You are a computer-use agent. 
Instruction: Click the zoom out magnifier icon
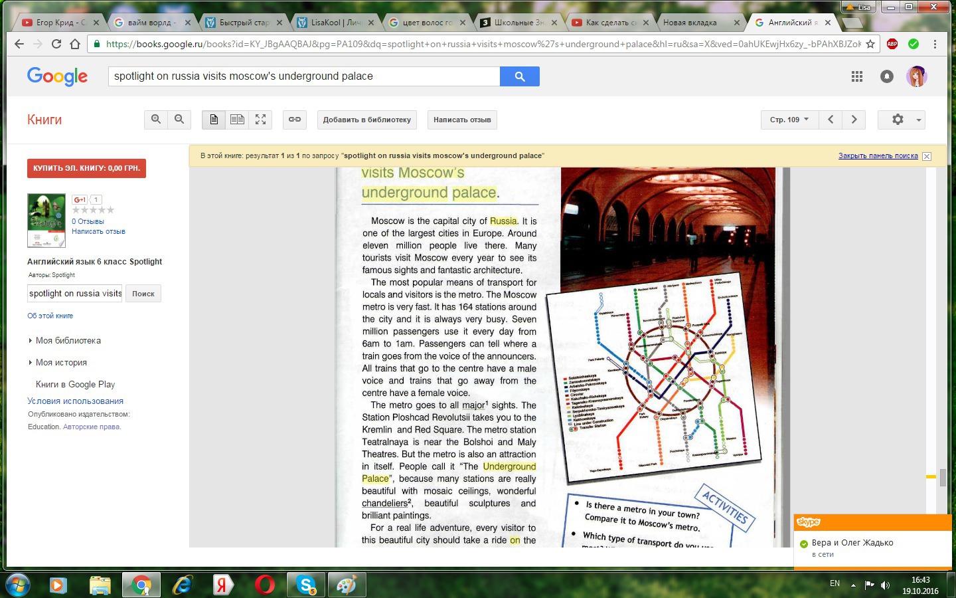(179, 120)
